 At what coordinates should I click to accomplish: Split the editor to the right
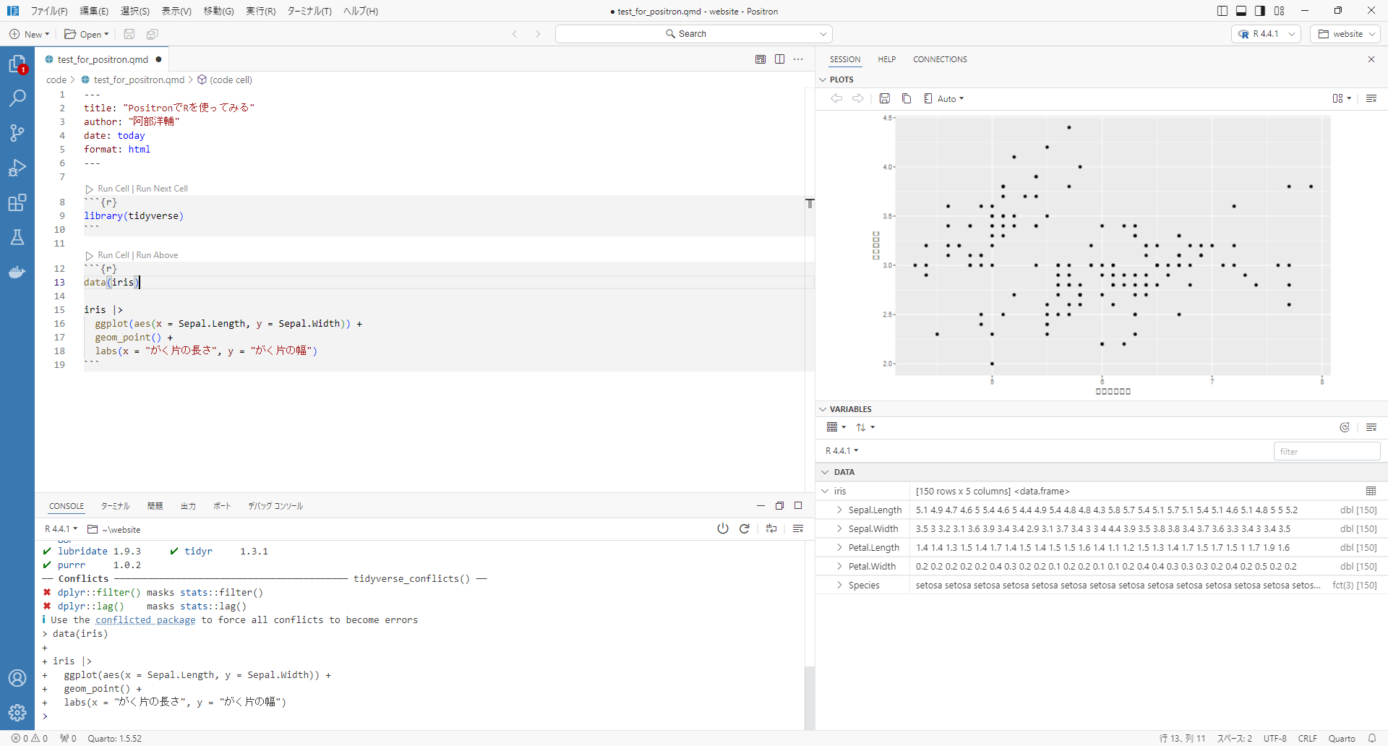click(779, 59)
